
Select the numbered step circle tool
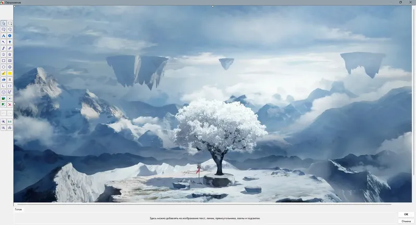[10, 36]
